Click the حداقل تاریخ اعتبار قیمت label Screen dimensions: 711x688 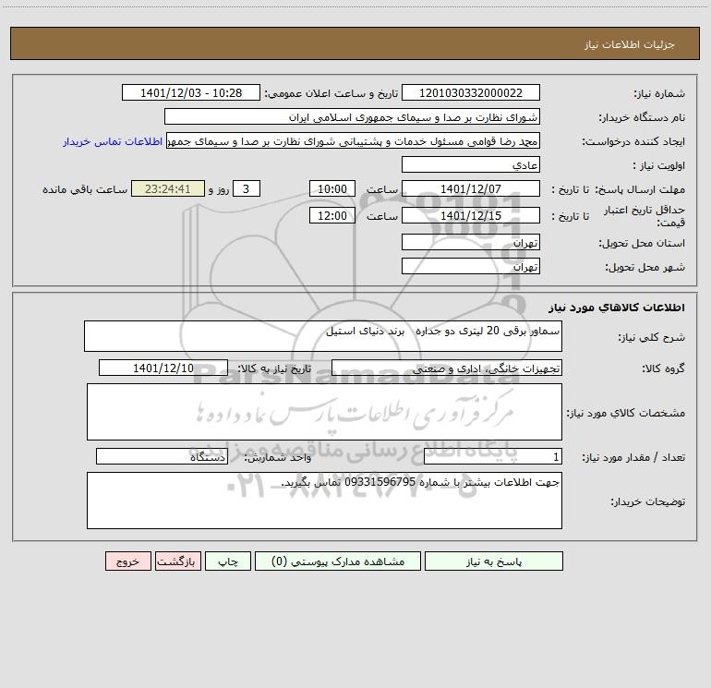coord(645,216)
